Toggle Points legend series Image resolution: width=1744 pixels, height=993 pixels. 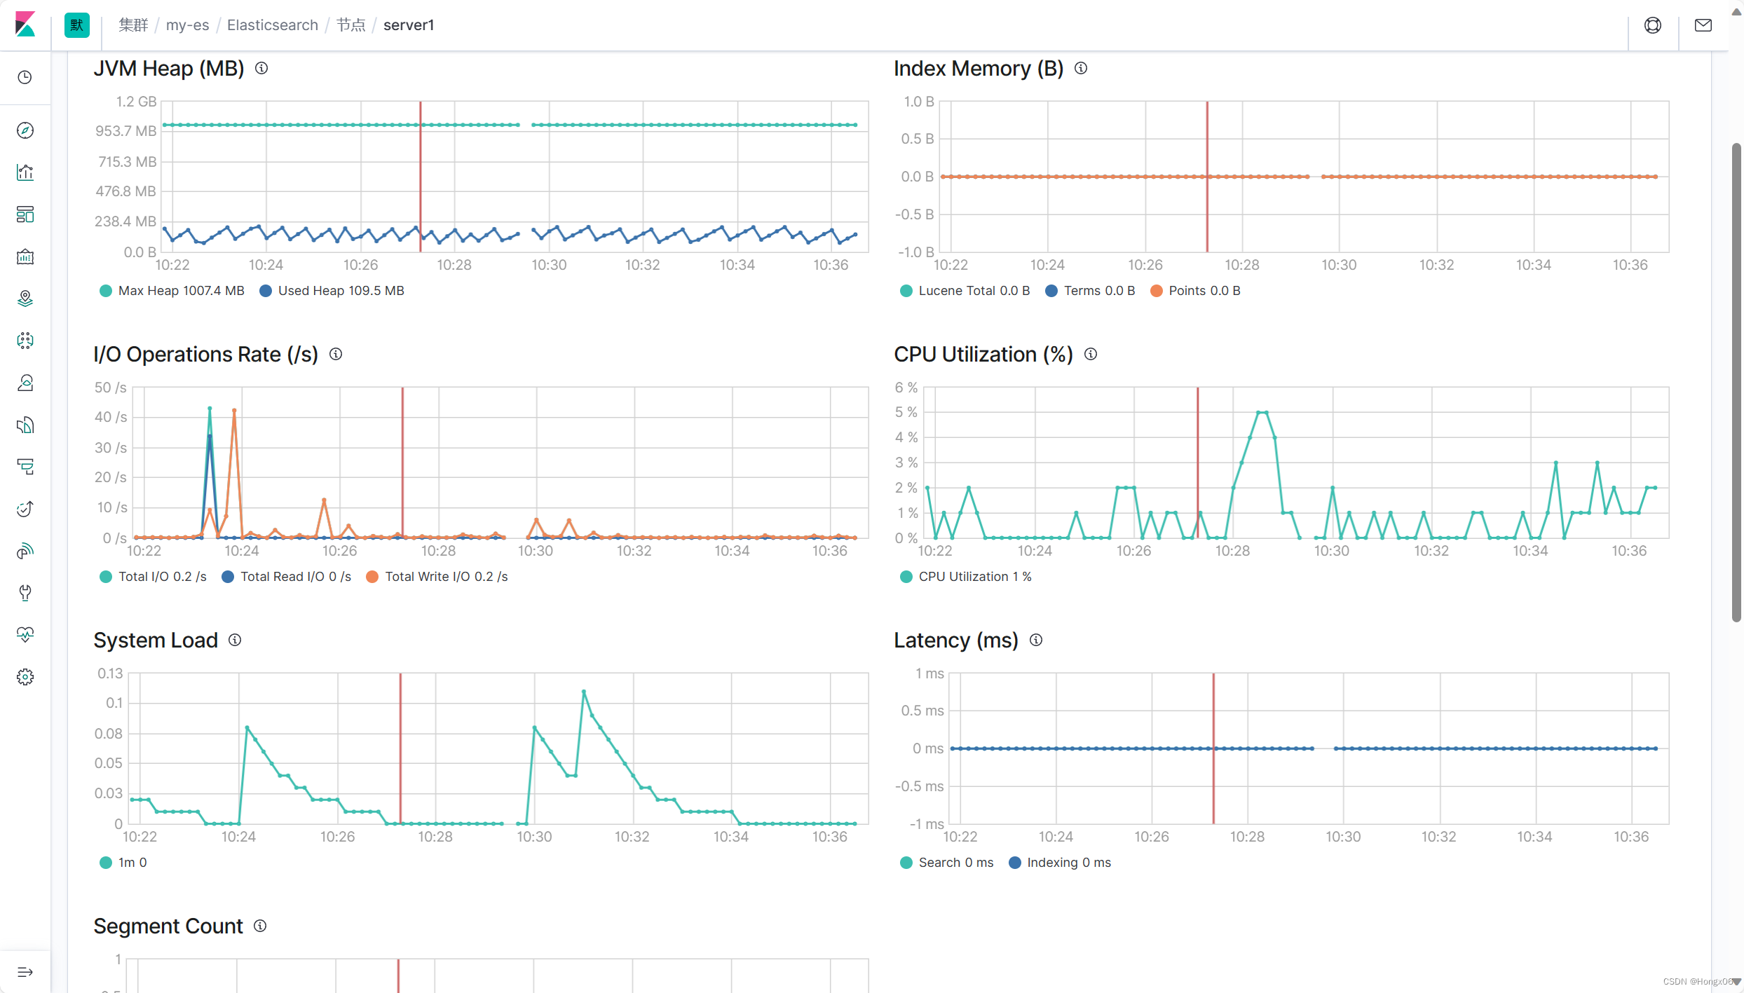pyautogui.click(x=1195, y=291)
